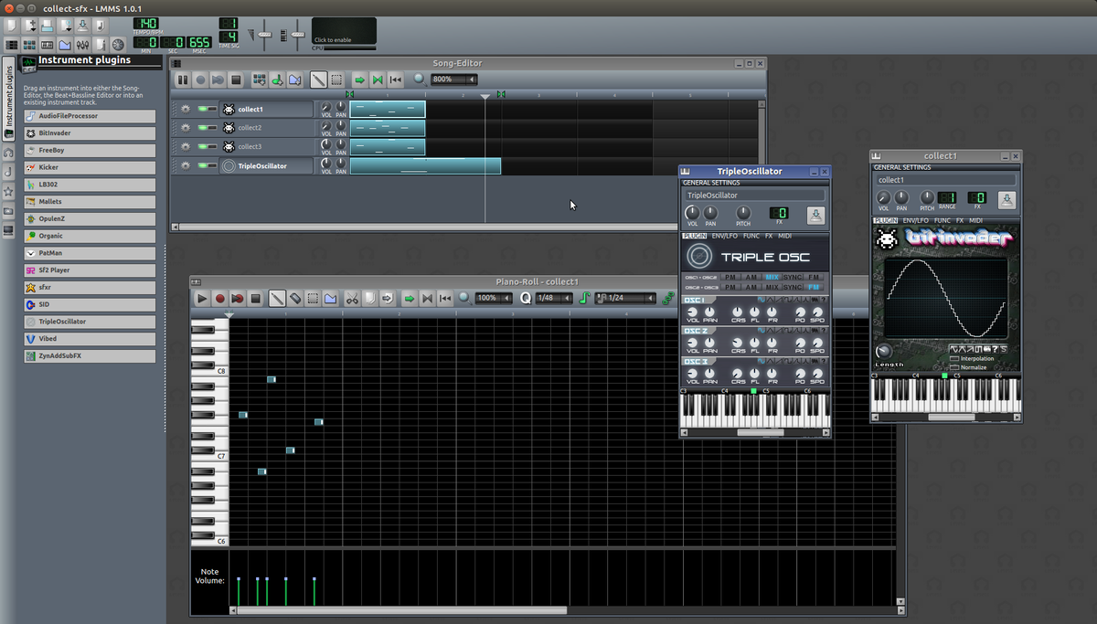Switch to ENV/LFO tab in TripleOscillator window
This screenshot has width=1097, height=624.
point(725,236)
